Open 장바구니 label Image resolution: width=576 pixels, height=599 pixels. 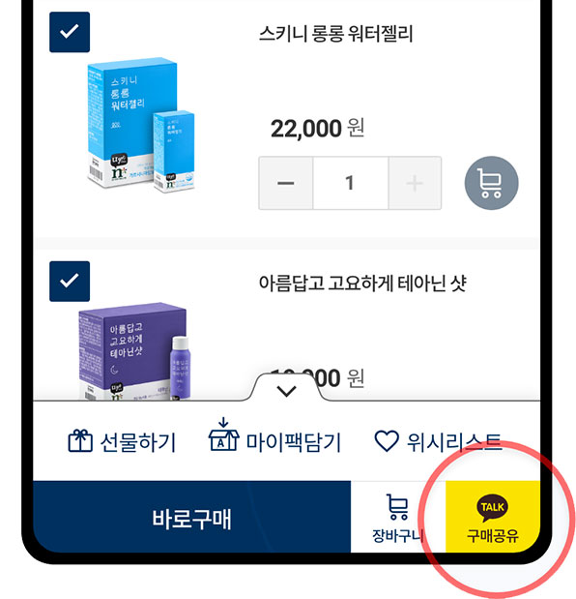(x=398, y=535)
